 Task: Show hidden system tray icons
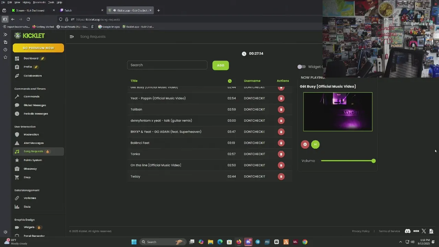pos(400,242)
